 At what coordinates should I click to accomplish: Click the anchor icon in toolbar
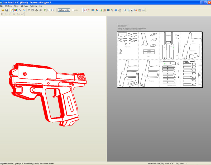(36, 10)
